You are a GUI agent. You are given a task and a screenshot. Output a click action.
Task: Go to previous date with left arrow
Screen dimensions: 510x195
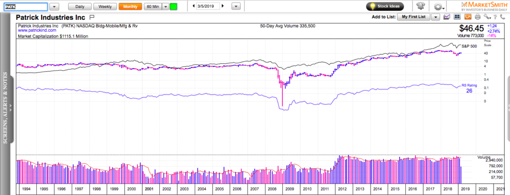194,6
